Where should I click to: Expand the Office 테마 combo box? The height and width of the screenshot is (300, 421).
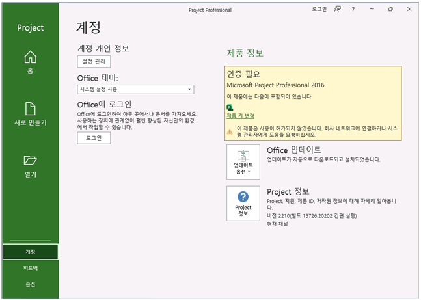(x=135, y=89)
